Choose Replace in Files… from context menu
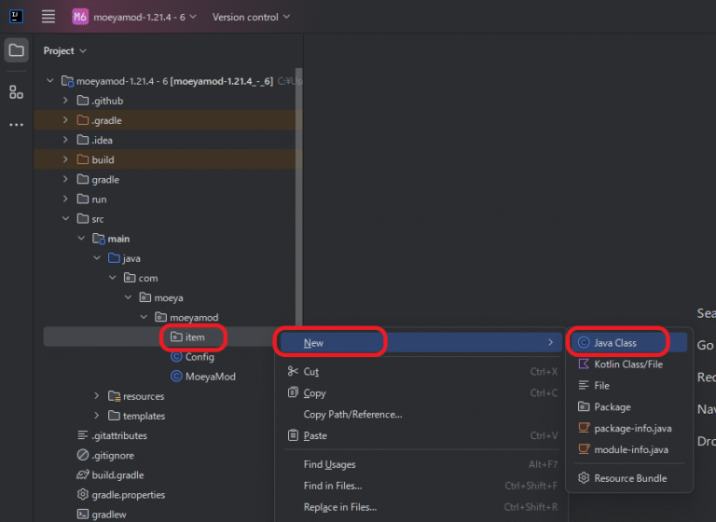 [x=420, y=507]
